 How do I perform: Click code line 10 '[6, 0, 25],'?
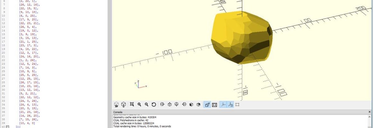coord(28,16)
